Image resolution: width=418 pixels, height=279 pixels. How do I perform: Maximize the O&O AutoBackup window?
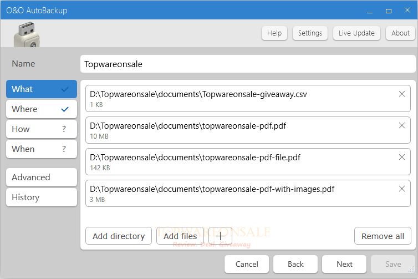pyautogui.click(x=389, y=11)
